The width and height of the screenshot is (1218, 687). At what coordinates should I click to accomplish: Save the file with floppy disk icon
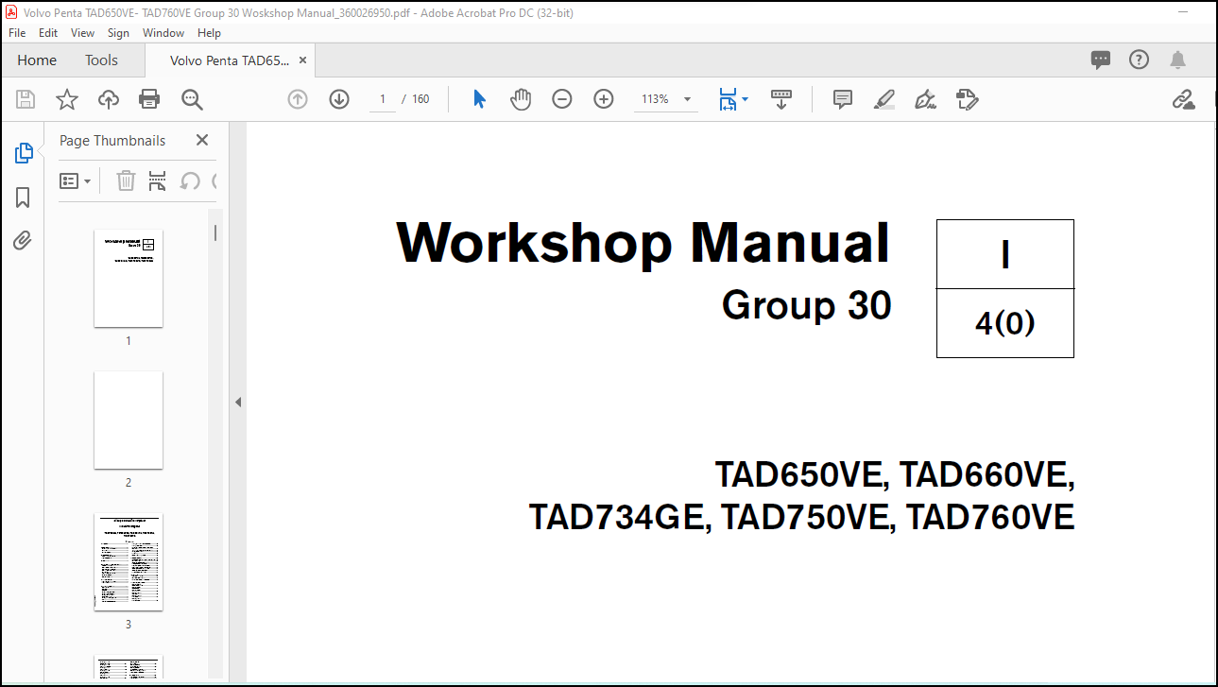pos(26,99)
